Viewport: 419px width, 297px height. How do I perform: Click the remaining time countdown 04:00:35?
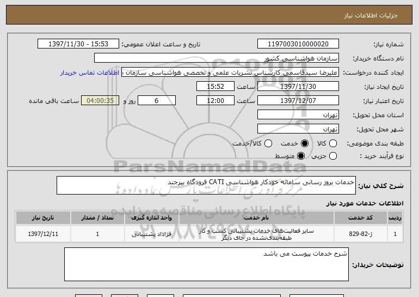100,101
